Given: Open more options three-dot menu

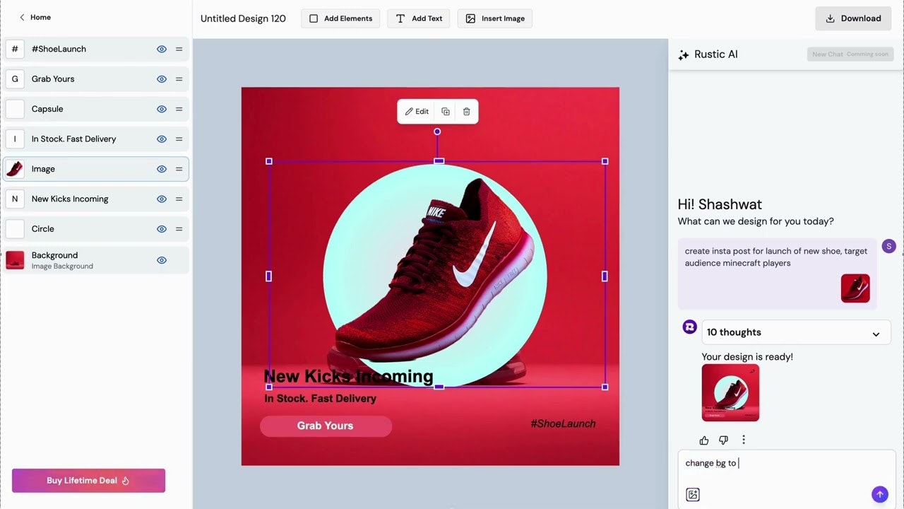Looking at the screenshot, I should (x=744, y=440).
